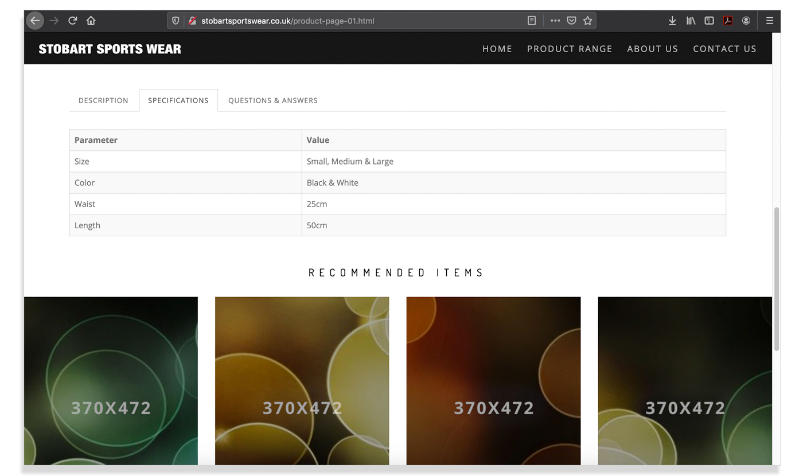The height and width of the screenshot is (476, 803).
Task: Open the PRODUCT RANGE navigation link
Action: pos(570,49)
